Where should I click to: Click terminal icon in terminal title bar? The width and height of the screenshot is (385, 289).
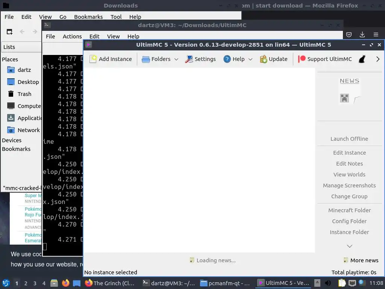point(47,25)
